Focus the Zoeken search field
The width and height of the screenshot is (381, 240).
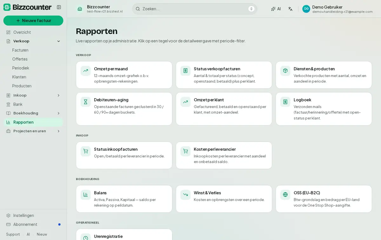tap(195, 9)
